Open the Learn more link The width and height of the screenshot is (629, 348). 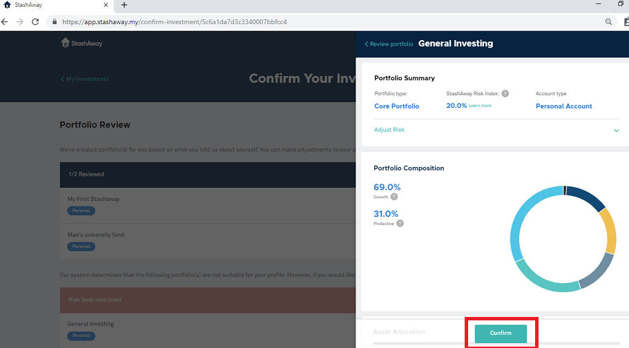tap(480, 106)
